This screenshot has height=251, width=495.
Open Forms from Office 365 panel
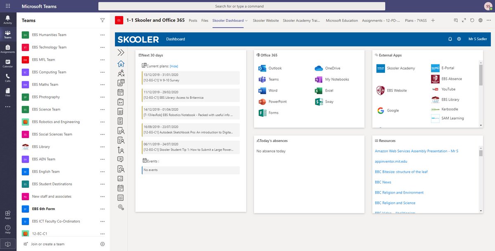269,113
